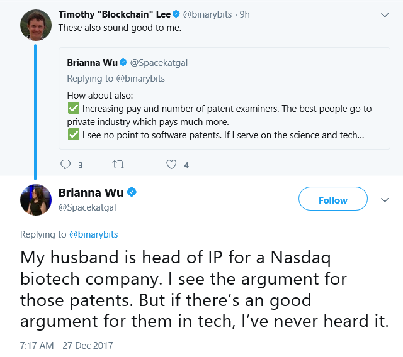Open Brianna Wu's profile avatar

pyautogui.click(x=36, y=200)
